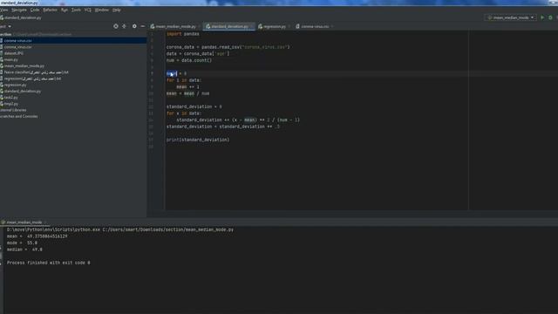Click console output 'mode = 55.0'
Image resolution: width=558 pixels, height=314 pixels.
(22, 243)
